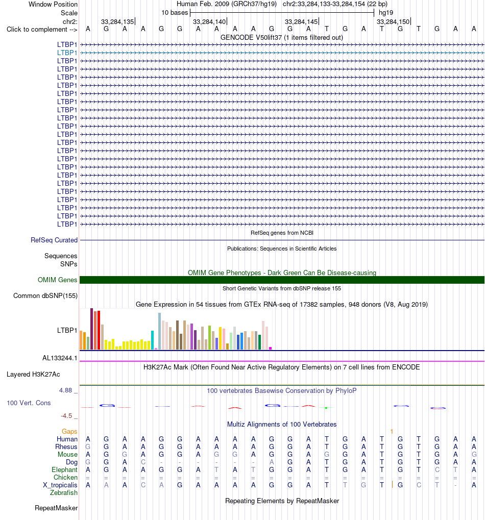Open 'Short Genetic Variants from dbSNP release 155'

282,288
